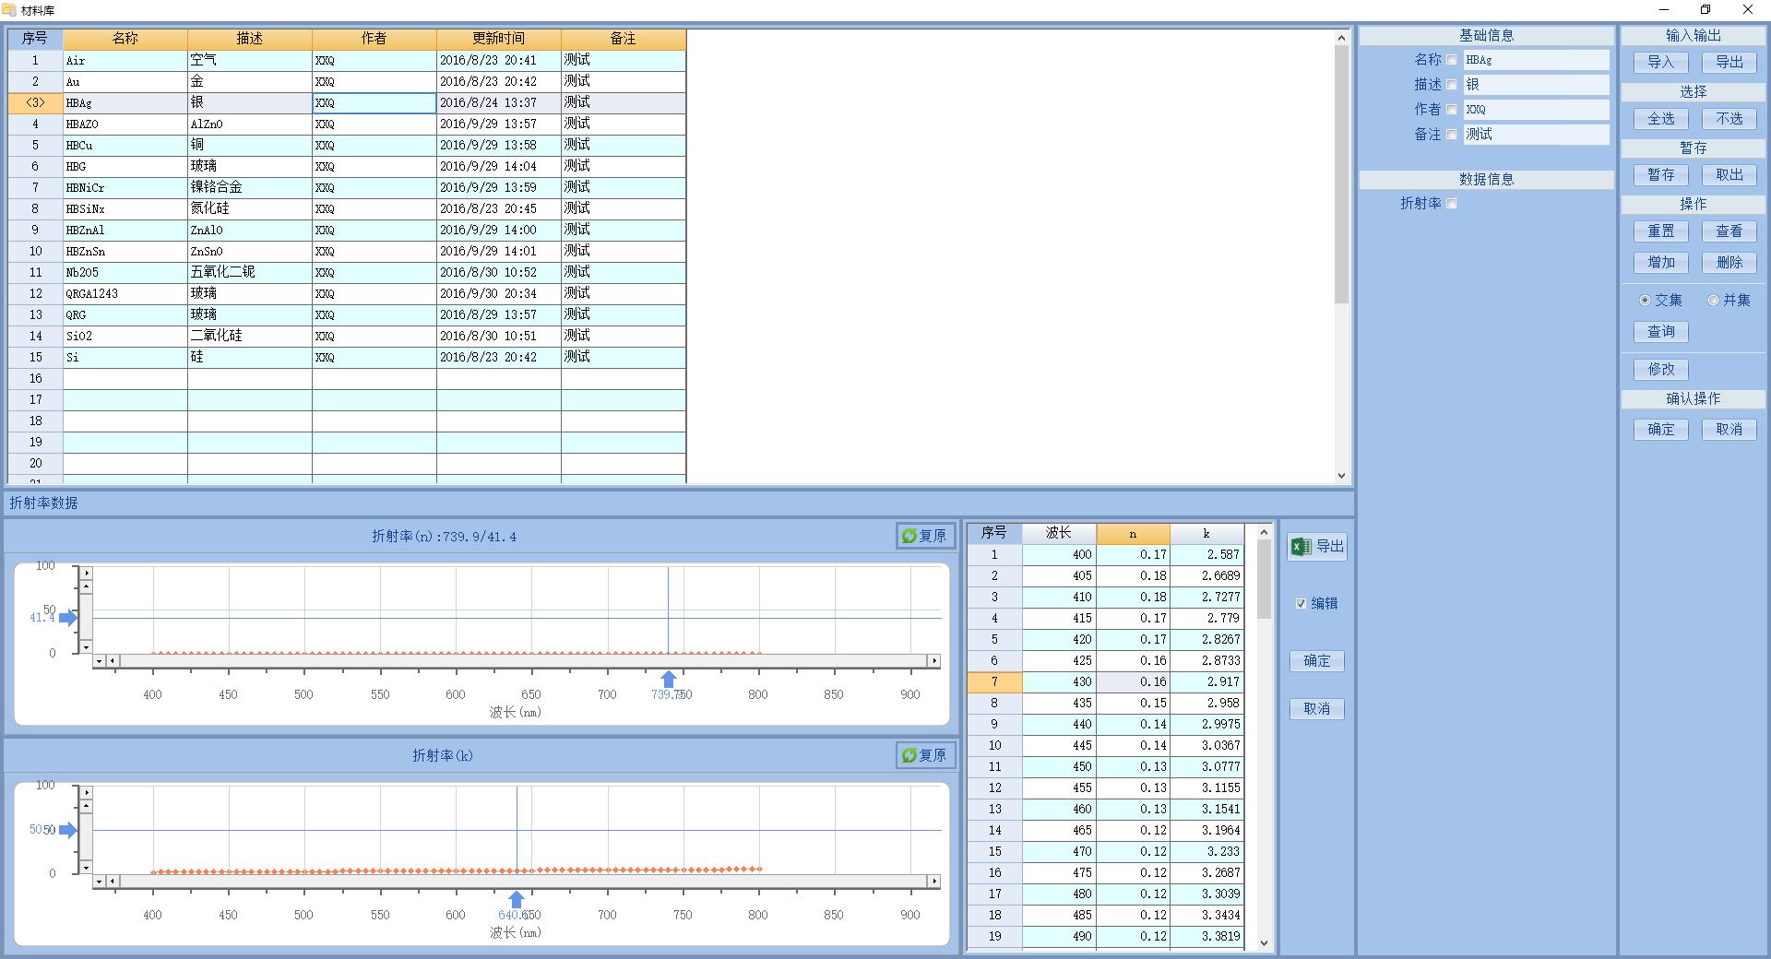Click the 波长 column header
This screenshot has height=959, width=1771.
pyautogui.click(x=1059, y=534)
